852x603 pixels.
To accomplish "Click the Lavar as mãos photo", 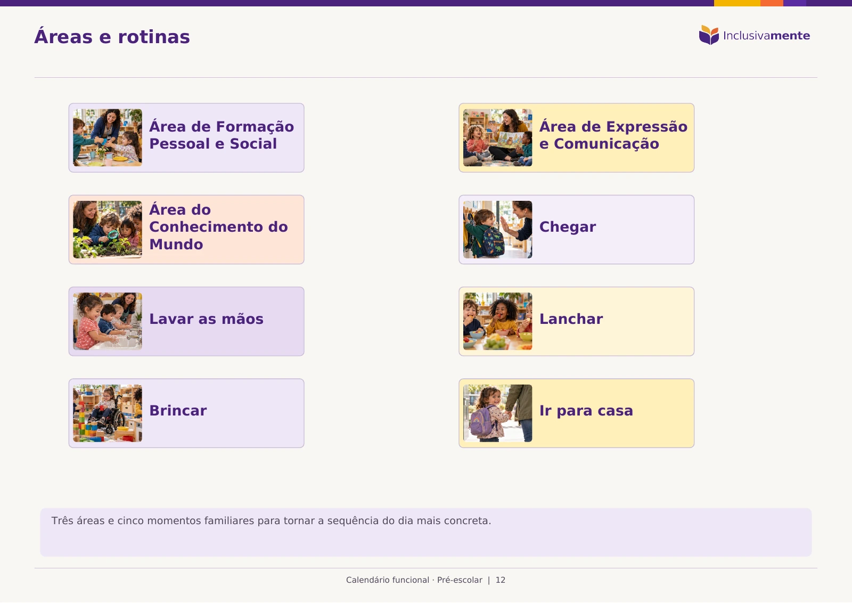I will pos(108,321).
